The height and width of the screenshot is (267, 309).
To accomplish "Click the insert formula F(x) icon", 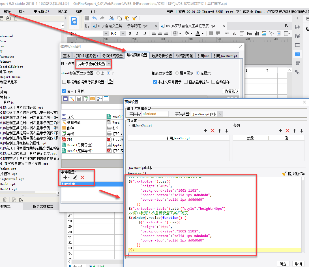I will point(249,33).
